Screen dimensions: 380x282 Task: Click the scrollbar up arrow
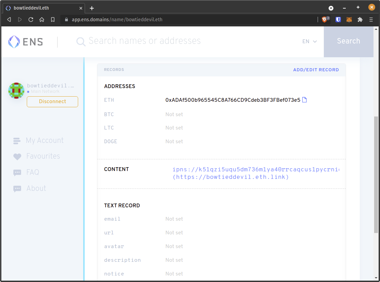click(376, 29)
